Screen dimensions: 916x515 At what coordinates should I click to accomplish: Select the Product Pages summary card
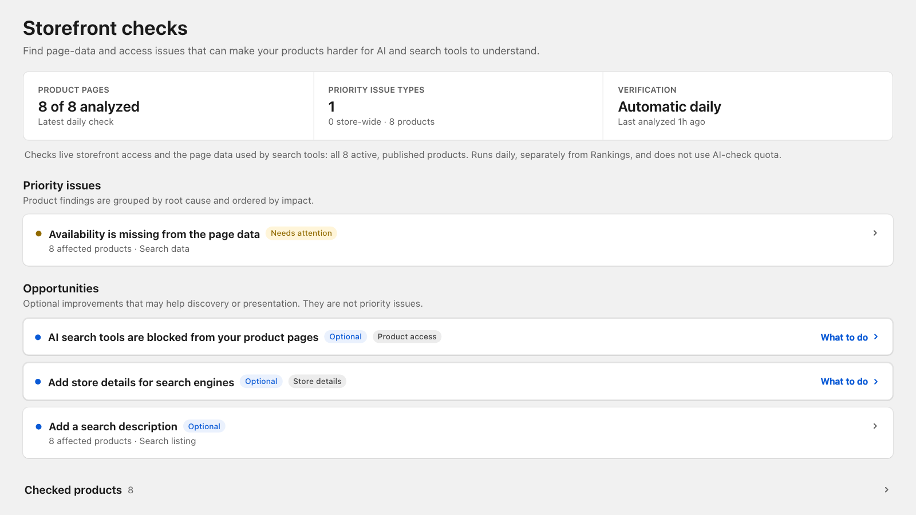[x=168, y=106]
